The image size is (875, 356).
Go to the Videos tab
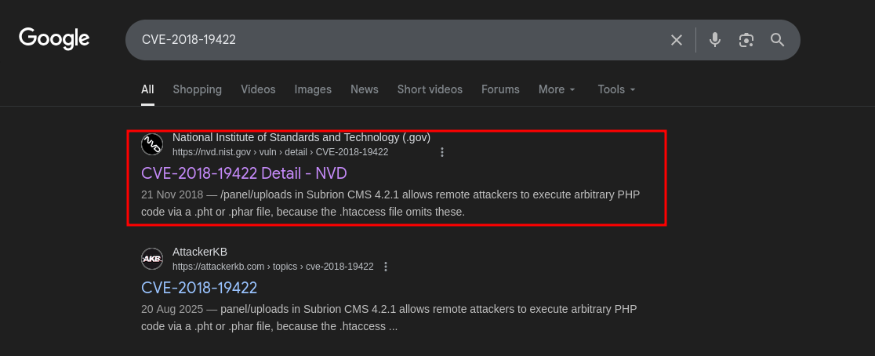point(258,89)
